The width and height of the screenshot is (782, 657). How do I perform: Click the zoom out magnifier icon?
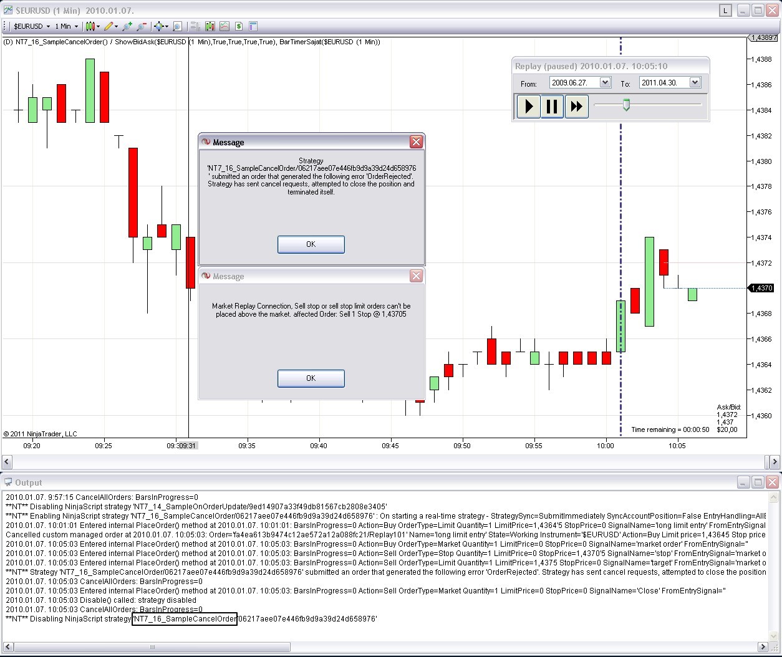tap(142, 26)
